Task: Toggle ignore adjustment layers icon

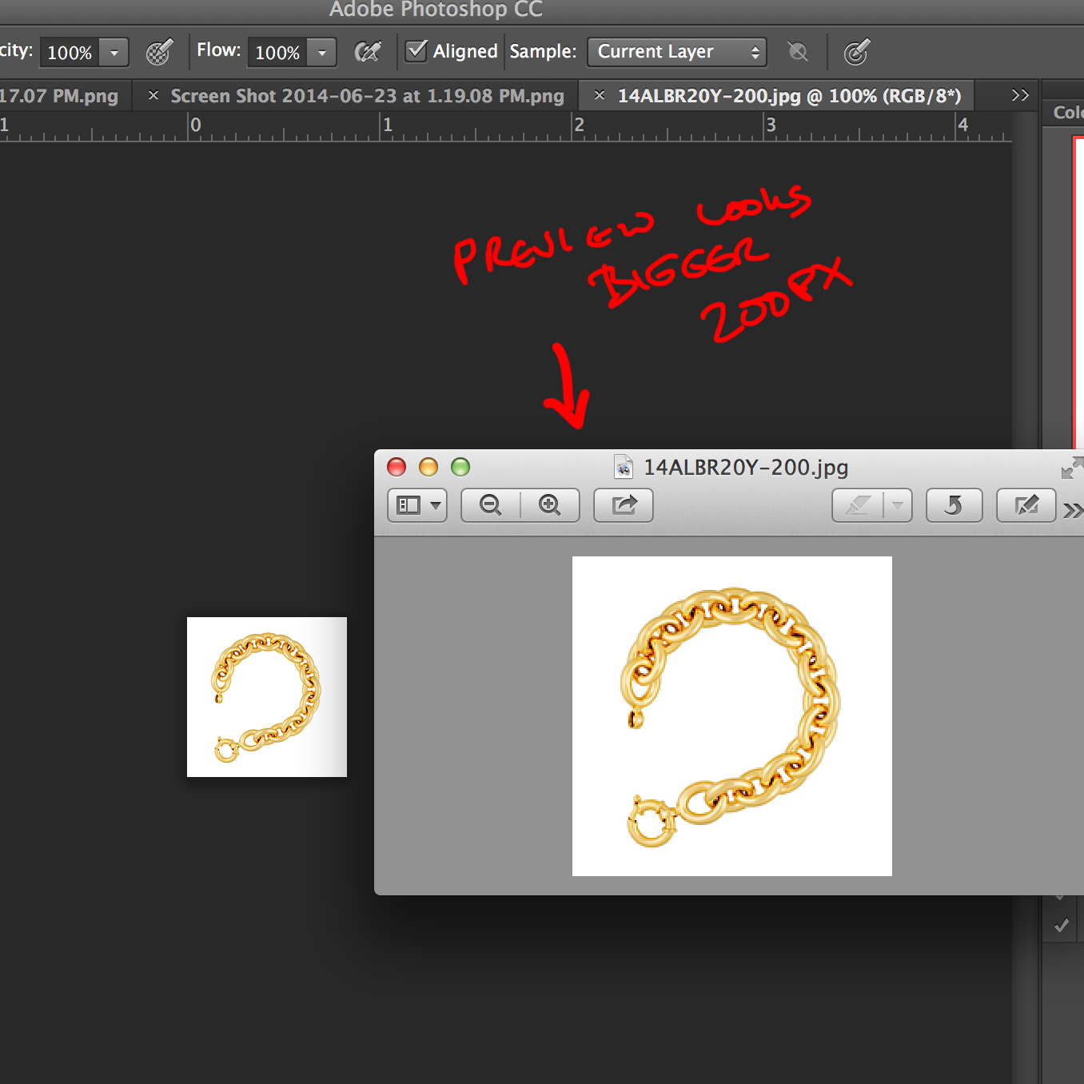Action: tap(797, 52)
